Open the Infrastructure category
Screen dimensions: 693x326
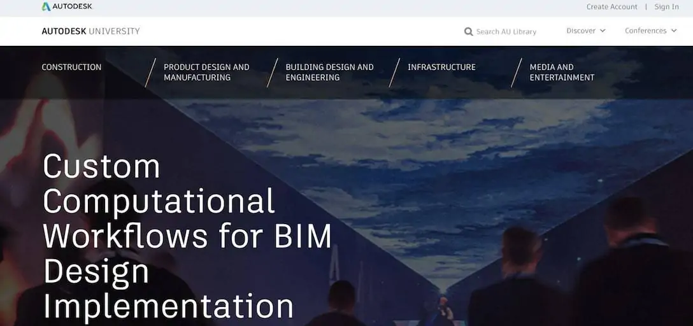pyautogui.click(x=441, y=67)
